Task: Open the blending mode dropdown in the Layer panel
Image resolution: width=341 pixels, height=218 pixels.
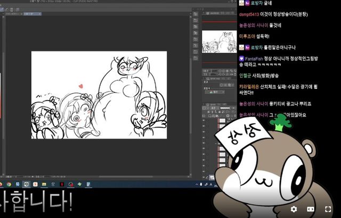Action: (x=210, y=91)
